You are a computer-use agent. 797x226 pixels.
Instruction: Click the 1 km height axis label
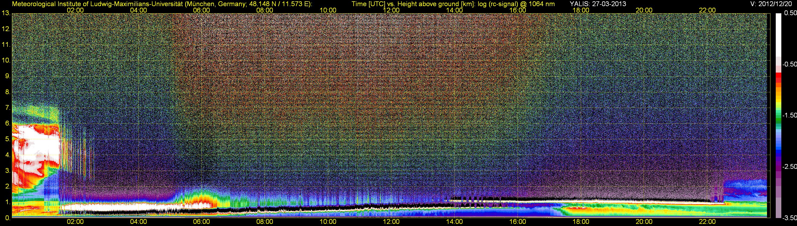(x=7, y=202)
